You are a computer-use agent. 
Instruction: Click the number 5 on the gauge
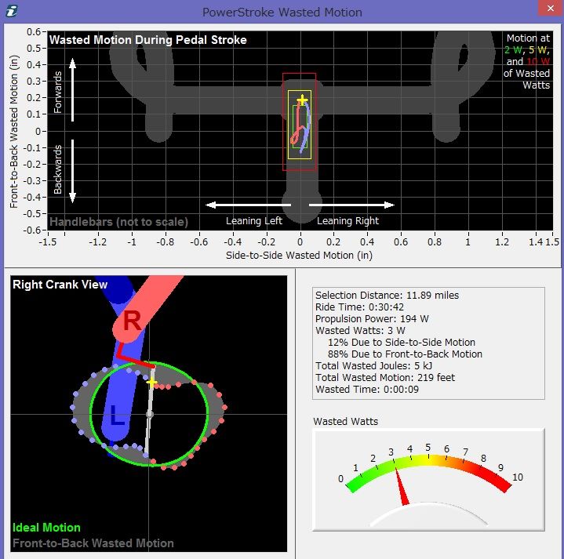coord(428,447)
